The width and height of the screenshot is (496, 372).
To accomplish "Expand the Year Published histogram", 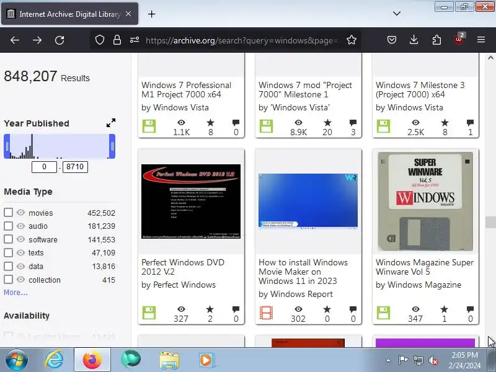I will (111, 123).
